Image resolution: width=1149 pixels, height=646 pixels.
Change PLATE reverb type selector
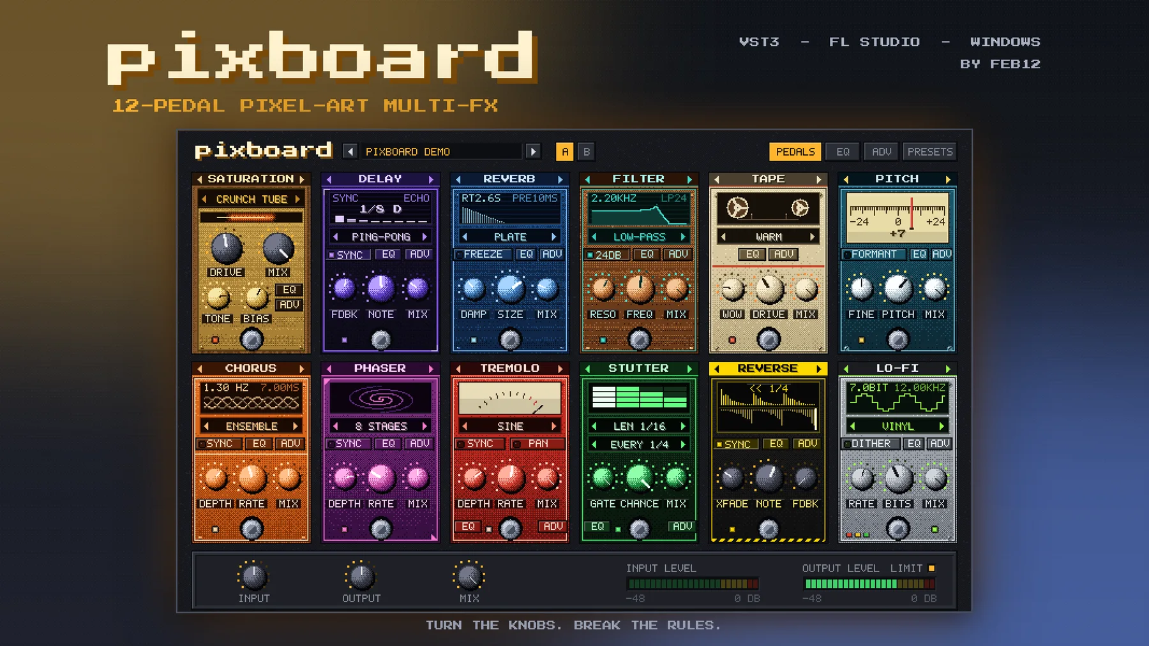pos(510,237)
